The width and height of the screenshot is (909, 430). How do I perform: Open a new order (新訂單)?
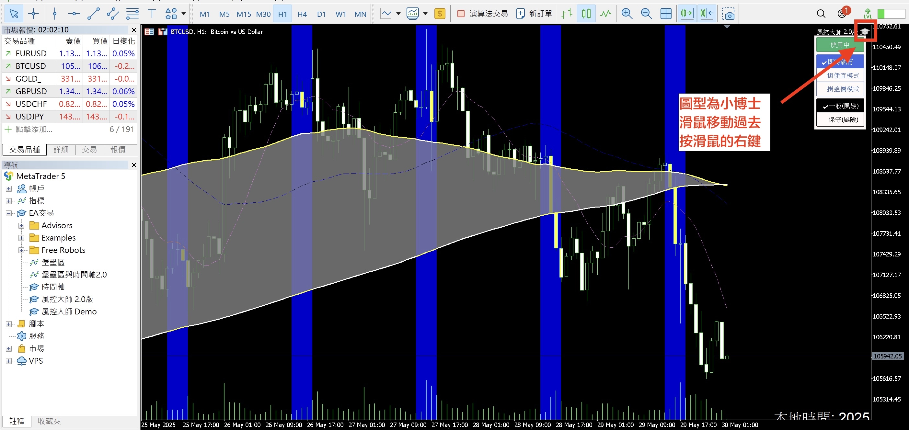tap(534, 14)
